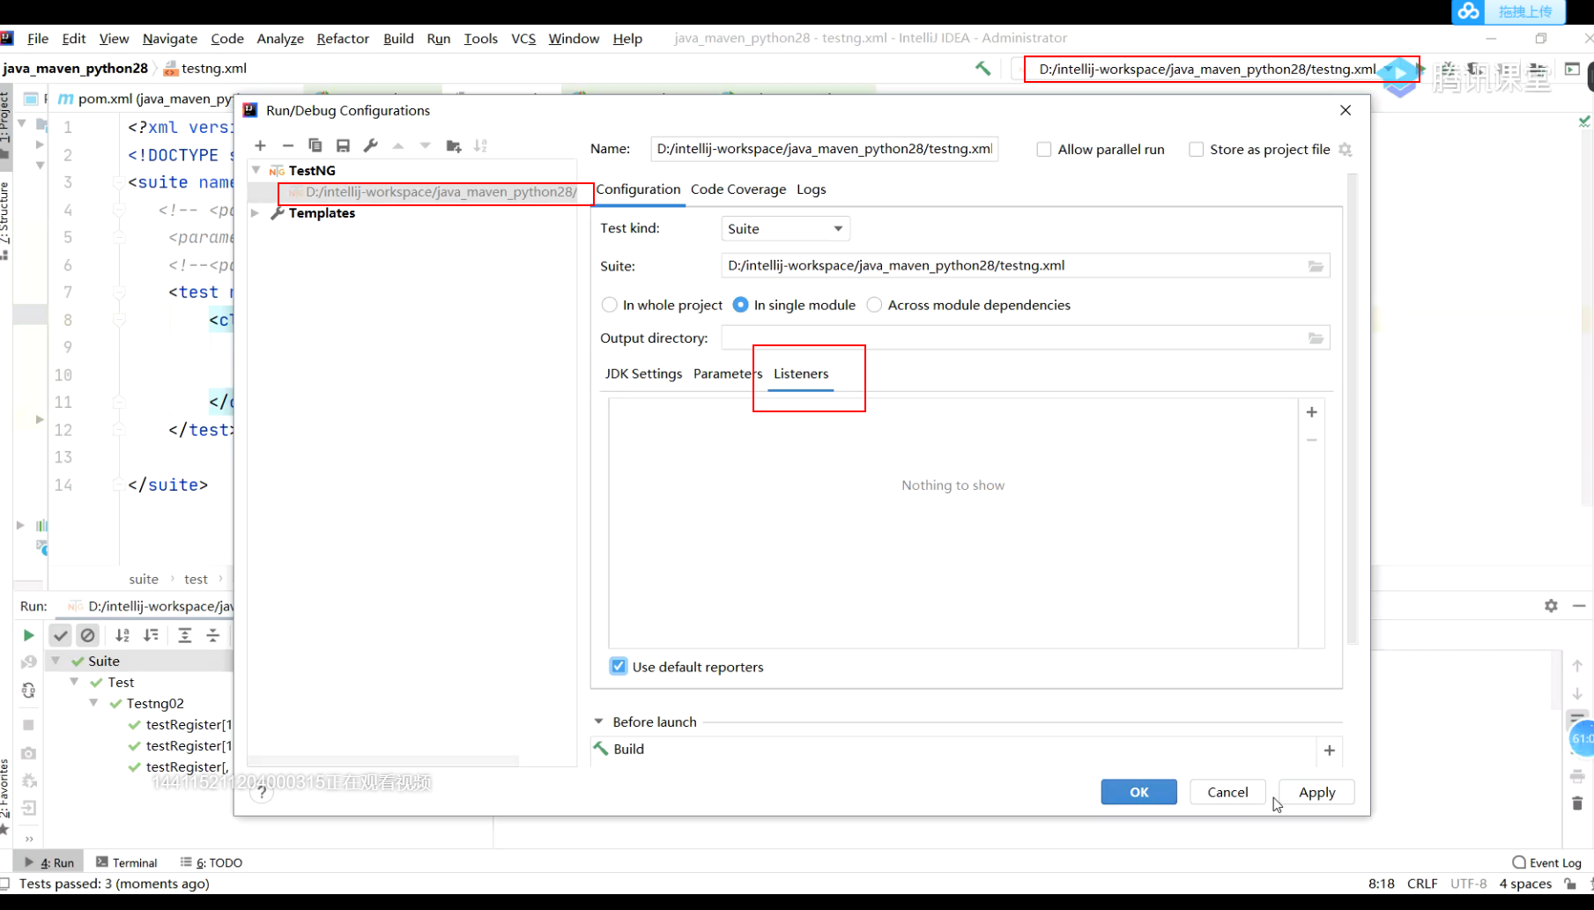Screen dimensions: 1594x910
Task: Open the Test kind dropdown
Action: [785, 229]
